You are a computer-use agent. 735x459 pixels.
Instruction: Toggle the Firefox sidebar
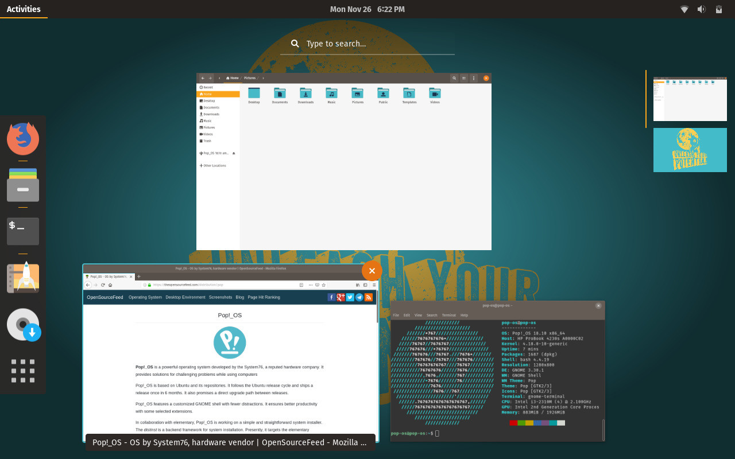(x=365, y=284)
